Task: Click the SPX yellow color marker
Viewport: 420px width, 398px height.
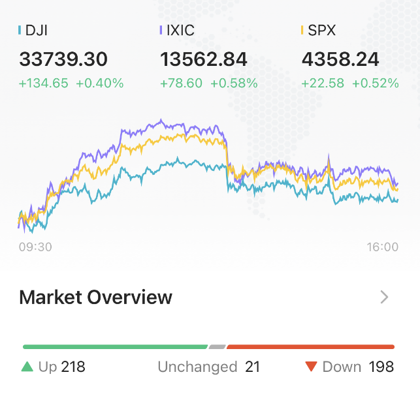Action: click(302, 30)
